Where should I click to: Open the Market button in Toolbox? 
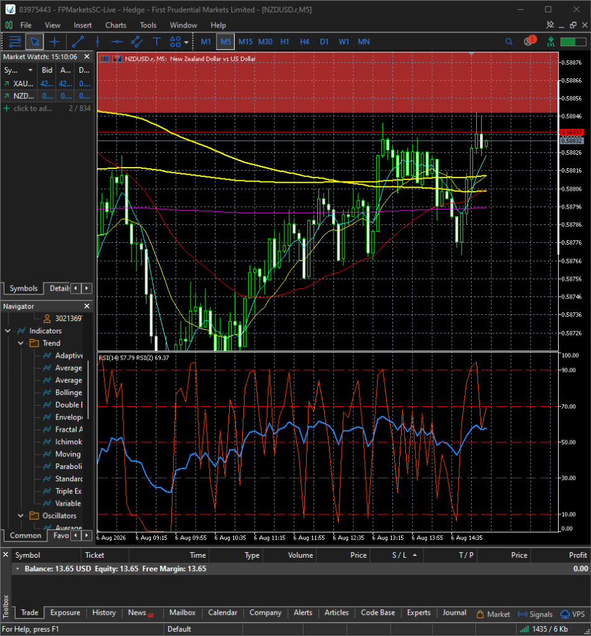tap(493, 614)
